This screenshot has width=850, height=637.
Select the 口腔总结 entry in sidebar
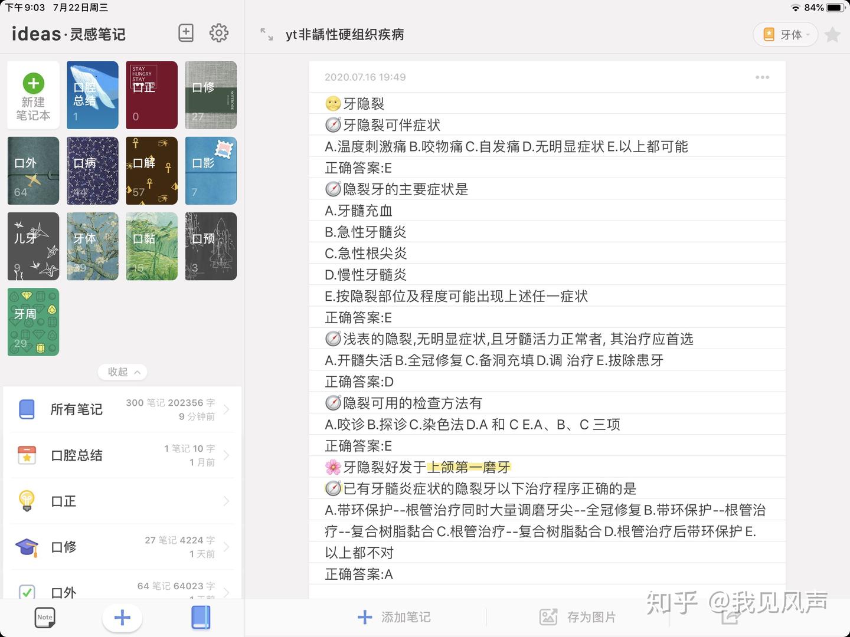pos(77,455)
